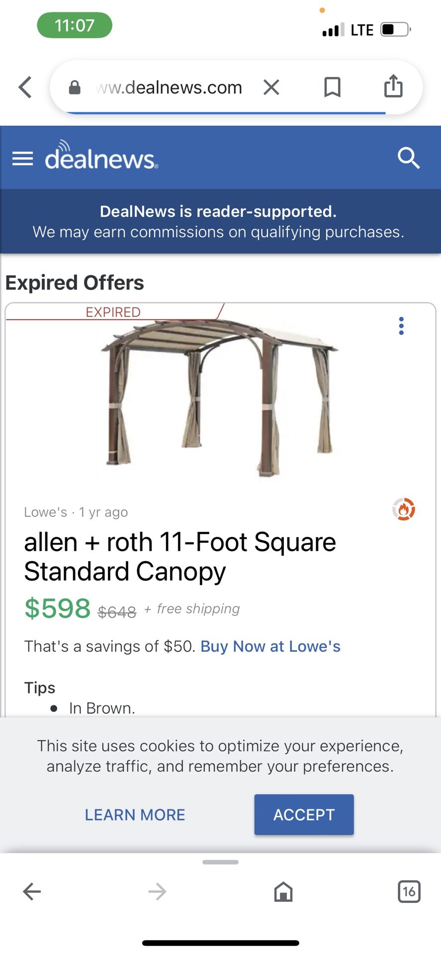Bookmark the current page
This screenshot has height=955, width=441.
[332, 87]
